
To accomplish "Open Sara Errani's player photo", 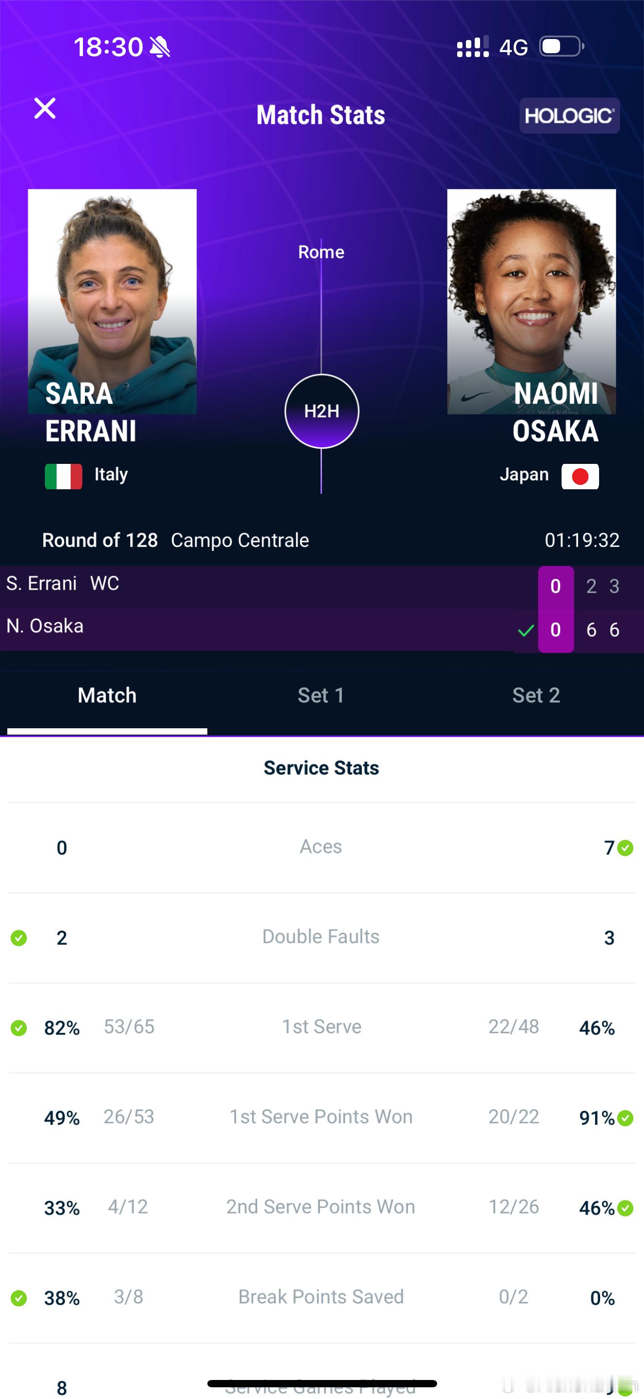I will (x=112, y=301).
